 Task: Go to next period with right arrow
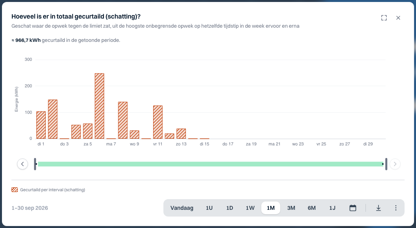tap(395, 164)
